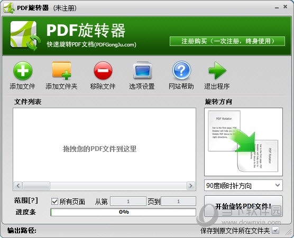Click the PDF Rotator app logo in the banner

pyautogui.click(x=25, y=35)
